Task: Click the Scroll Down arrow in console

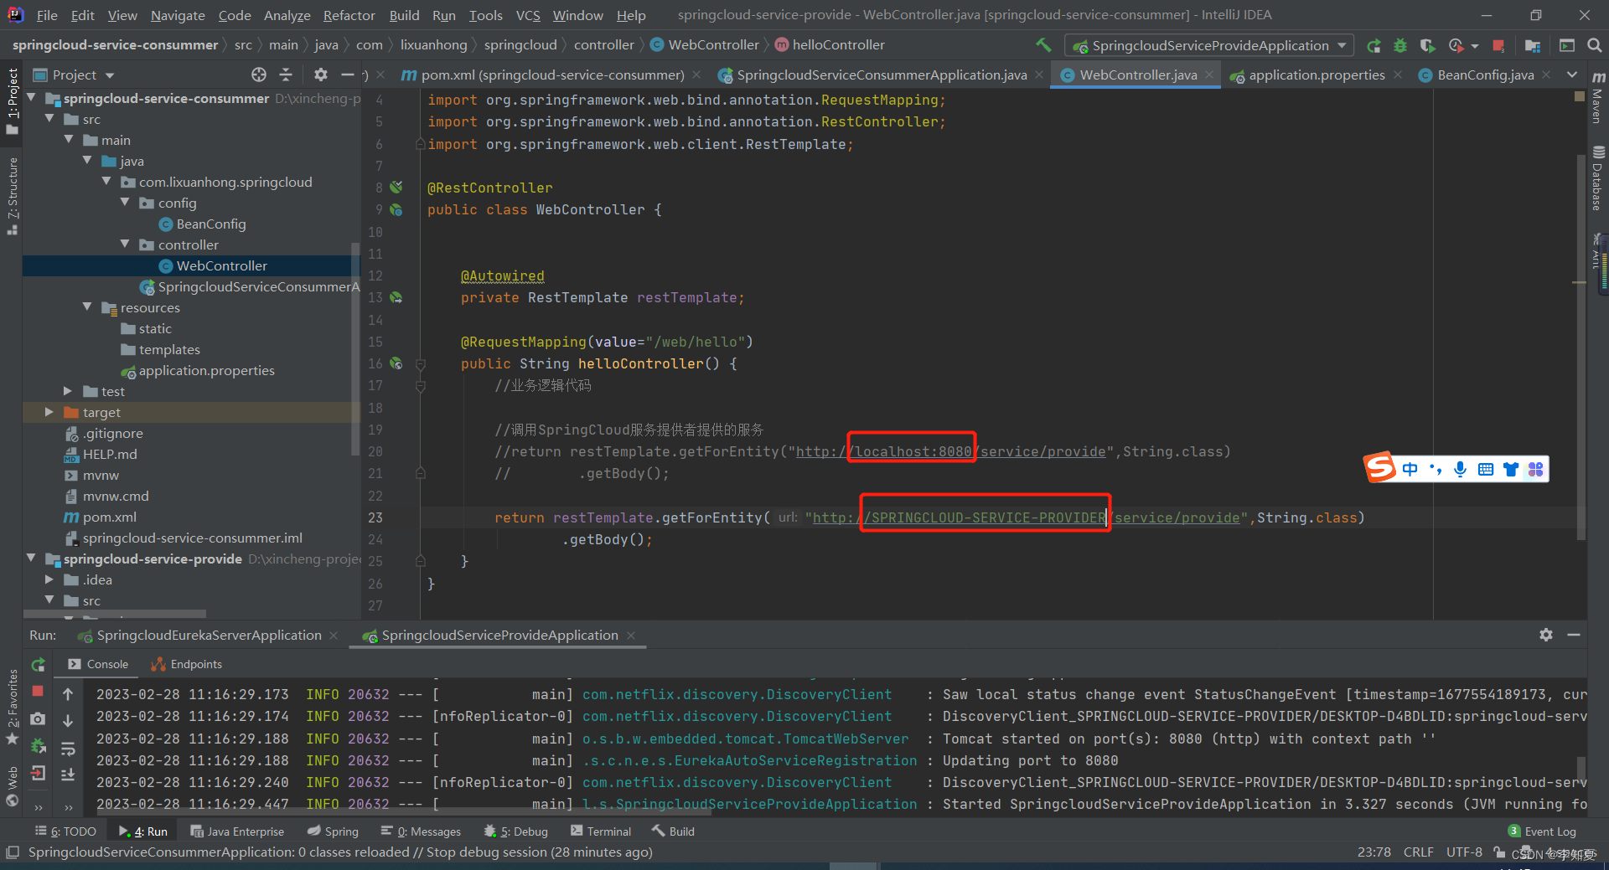Action: tap(68, 720)
